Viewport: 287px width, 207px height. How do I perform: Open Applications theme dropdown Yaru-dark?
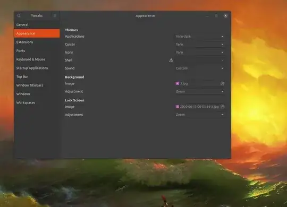pyautogui.click(x=199, y=37)
